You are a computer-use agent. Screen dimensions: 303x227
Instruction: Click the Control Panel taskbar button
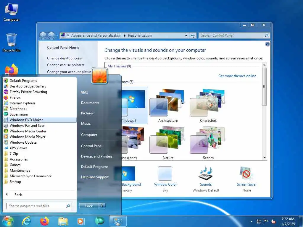coord(118,221)
